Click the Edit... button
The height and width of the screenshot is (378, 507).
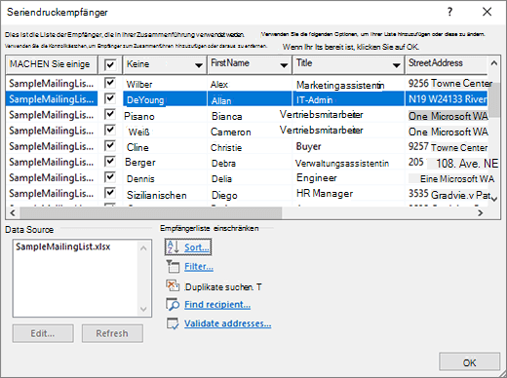point(43,333)
